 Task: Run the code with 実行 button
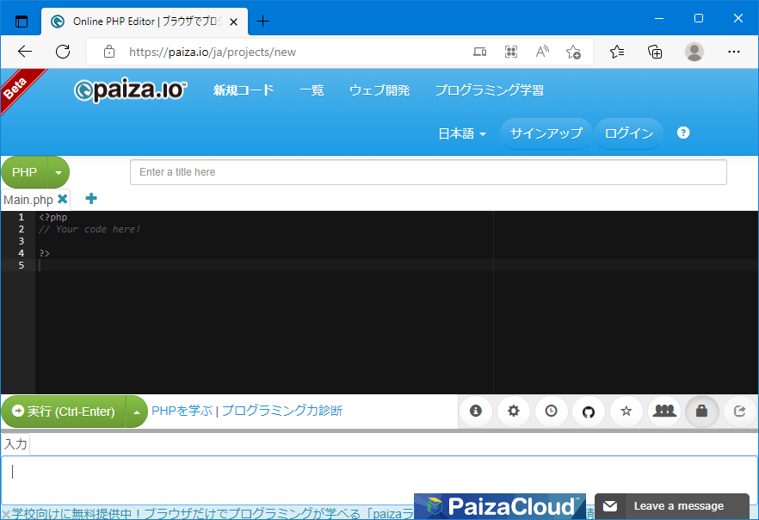point(65,412)
